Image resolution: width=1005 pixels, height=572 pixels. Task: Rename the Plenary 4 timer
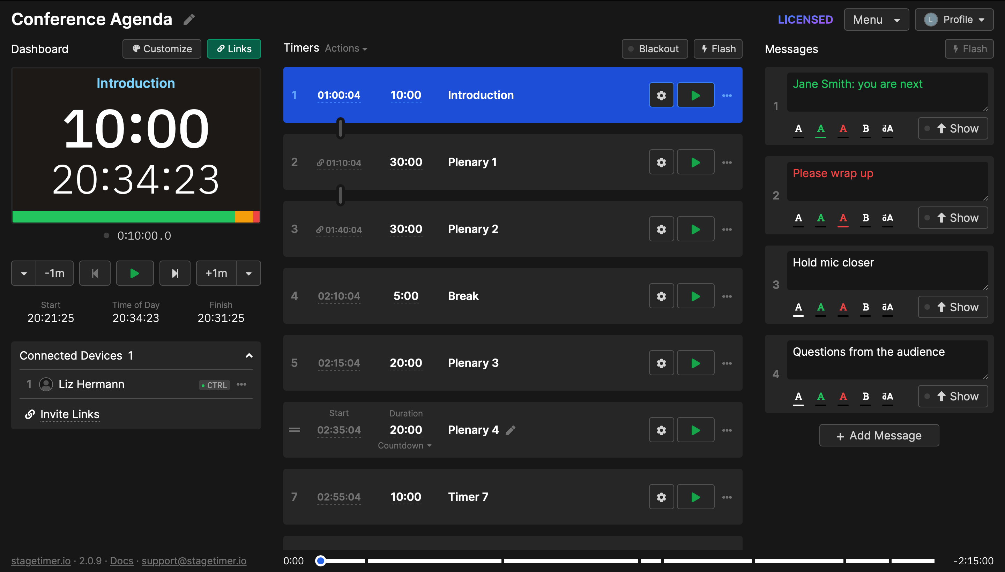511,430
